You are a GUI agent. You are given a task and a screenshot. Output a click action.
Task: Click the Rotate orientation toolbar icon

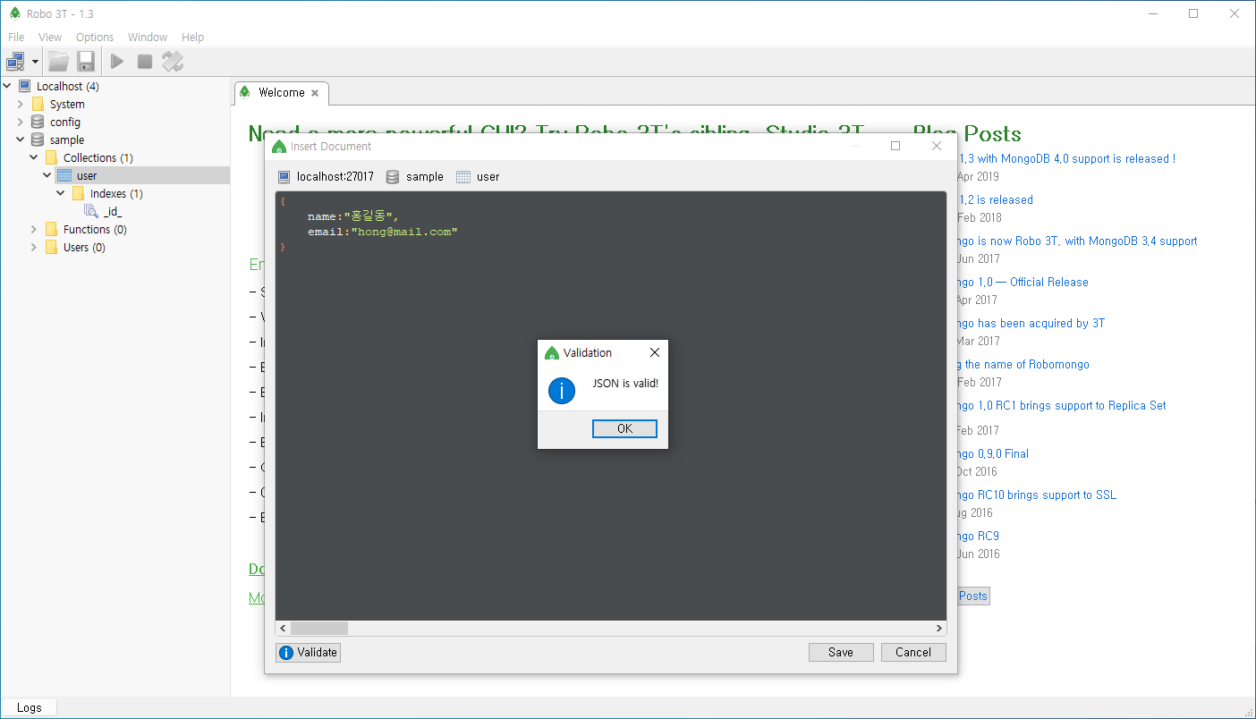coord(173,62)
